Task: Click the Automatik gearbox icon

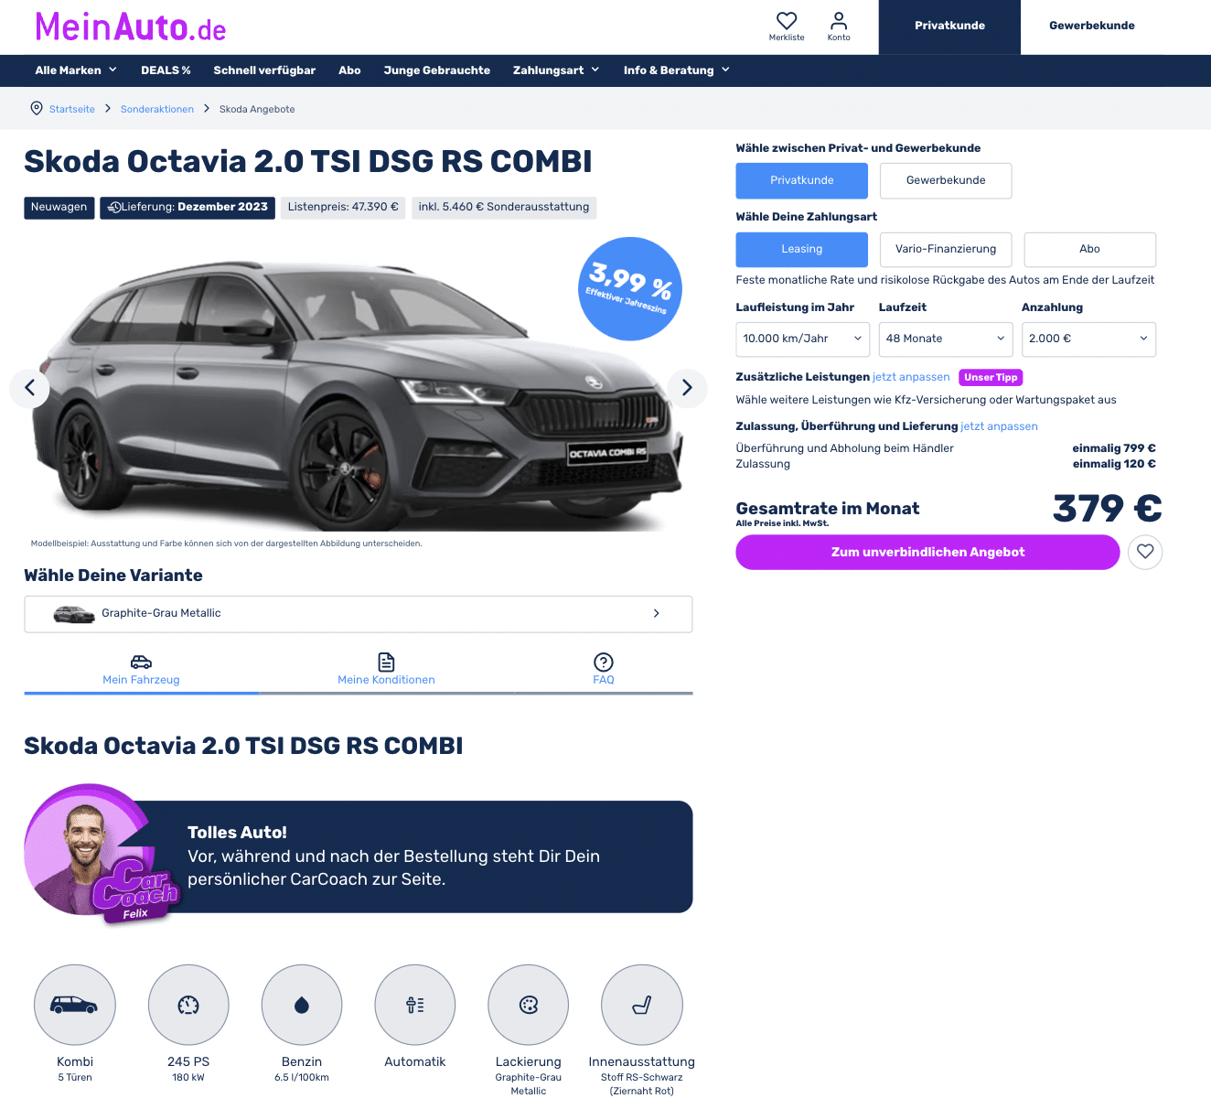Action: 415,1005
